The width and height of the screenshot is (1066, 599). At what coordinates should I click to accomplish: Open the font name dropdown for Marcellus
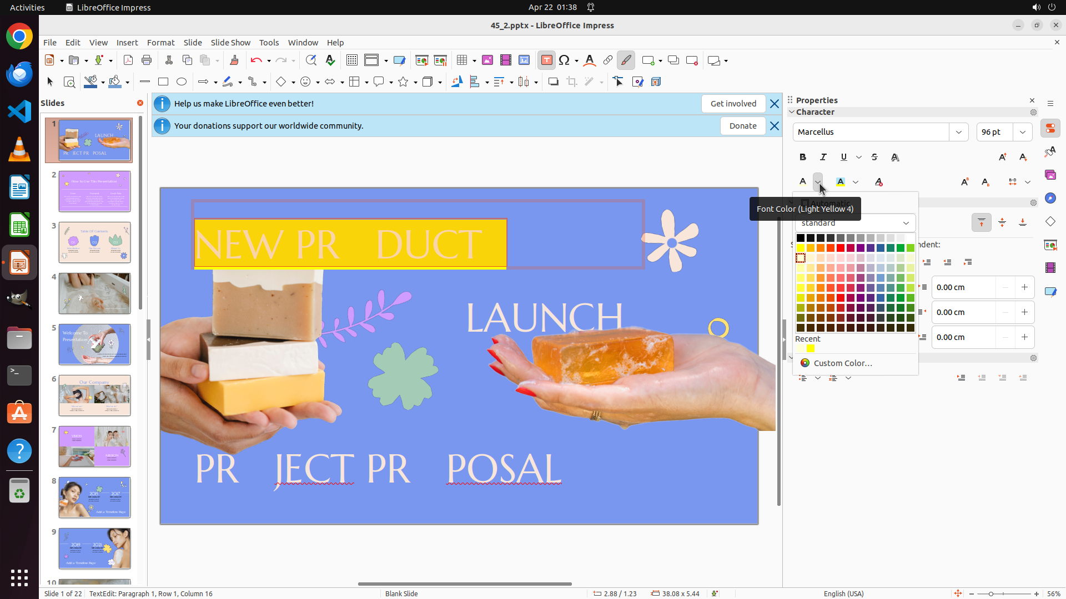(959, 132)
